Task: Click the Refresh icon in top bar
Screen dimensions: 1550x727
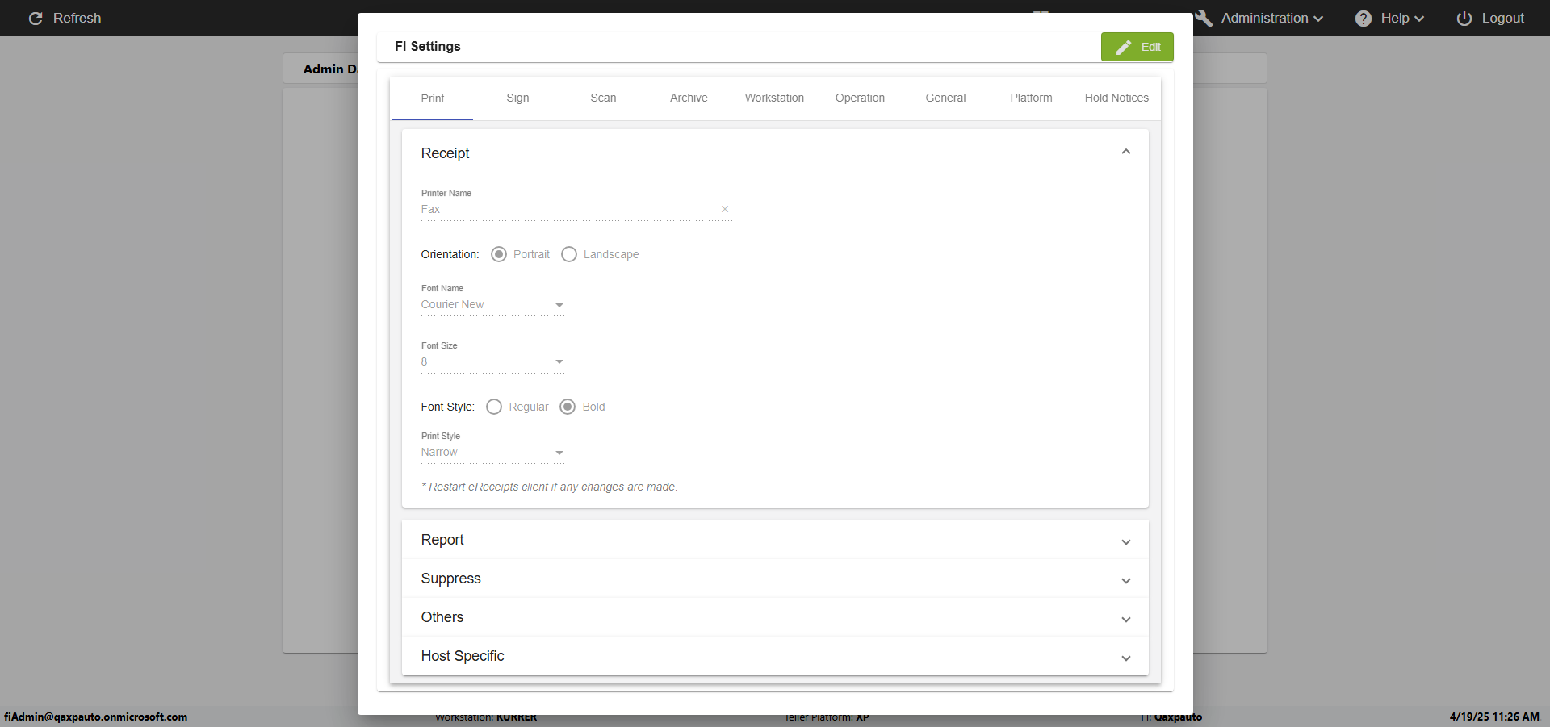Action: (36, 18)
